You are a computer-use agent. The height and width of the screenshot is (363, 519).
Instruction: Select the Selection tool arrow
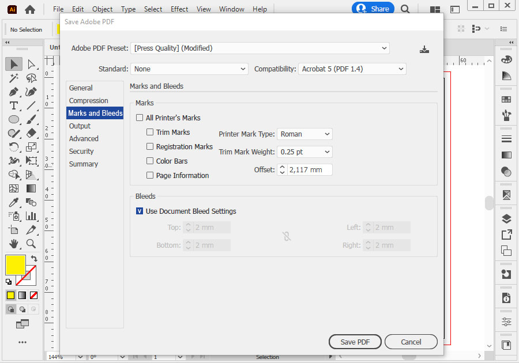click(14, 64)
